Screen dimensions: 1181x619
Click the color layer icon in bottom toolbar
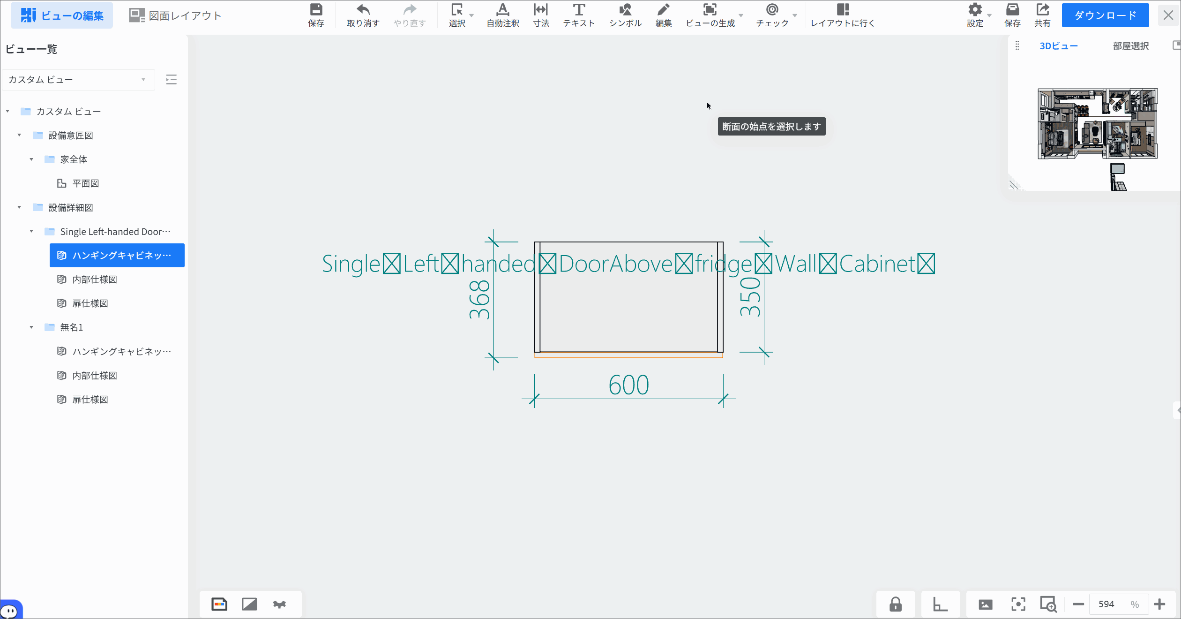coord(219,604)
